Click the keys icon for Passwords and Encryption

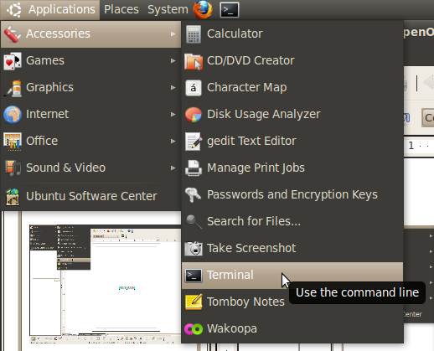pos(193,194)
